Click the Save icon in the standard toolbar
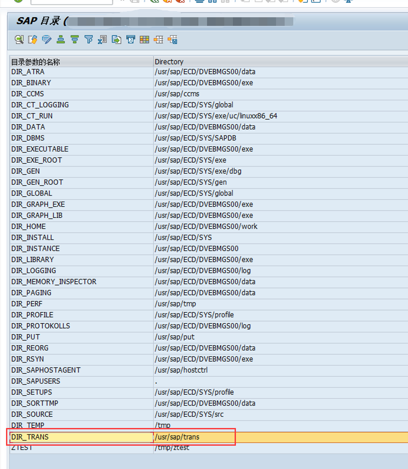The image size is (408, 469). (x=134, y=2)
